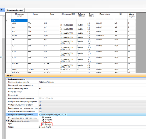
Task: Open the 'Группировать все участки' value field
Action: click(x=92, y=108)
